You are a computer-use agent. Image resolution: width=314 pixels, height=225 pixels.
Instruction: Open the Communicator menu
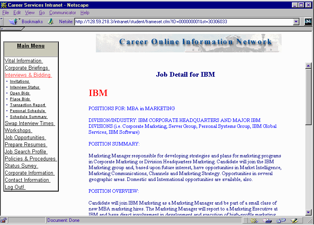click(x=62, y=13)
